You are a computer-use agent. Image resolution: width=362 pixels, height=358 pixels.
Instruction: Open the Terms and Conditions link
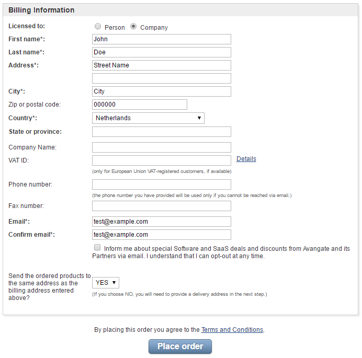(232, 330)
